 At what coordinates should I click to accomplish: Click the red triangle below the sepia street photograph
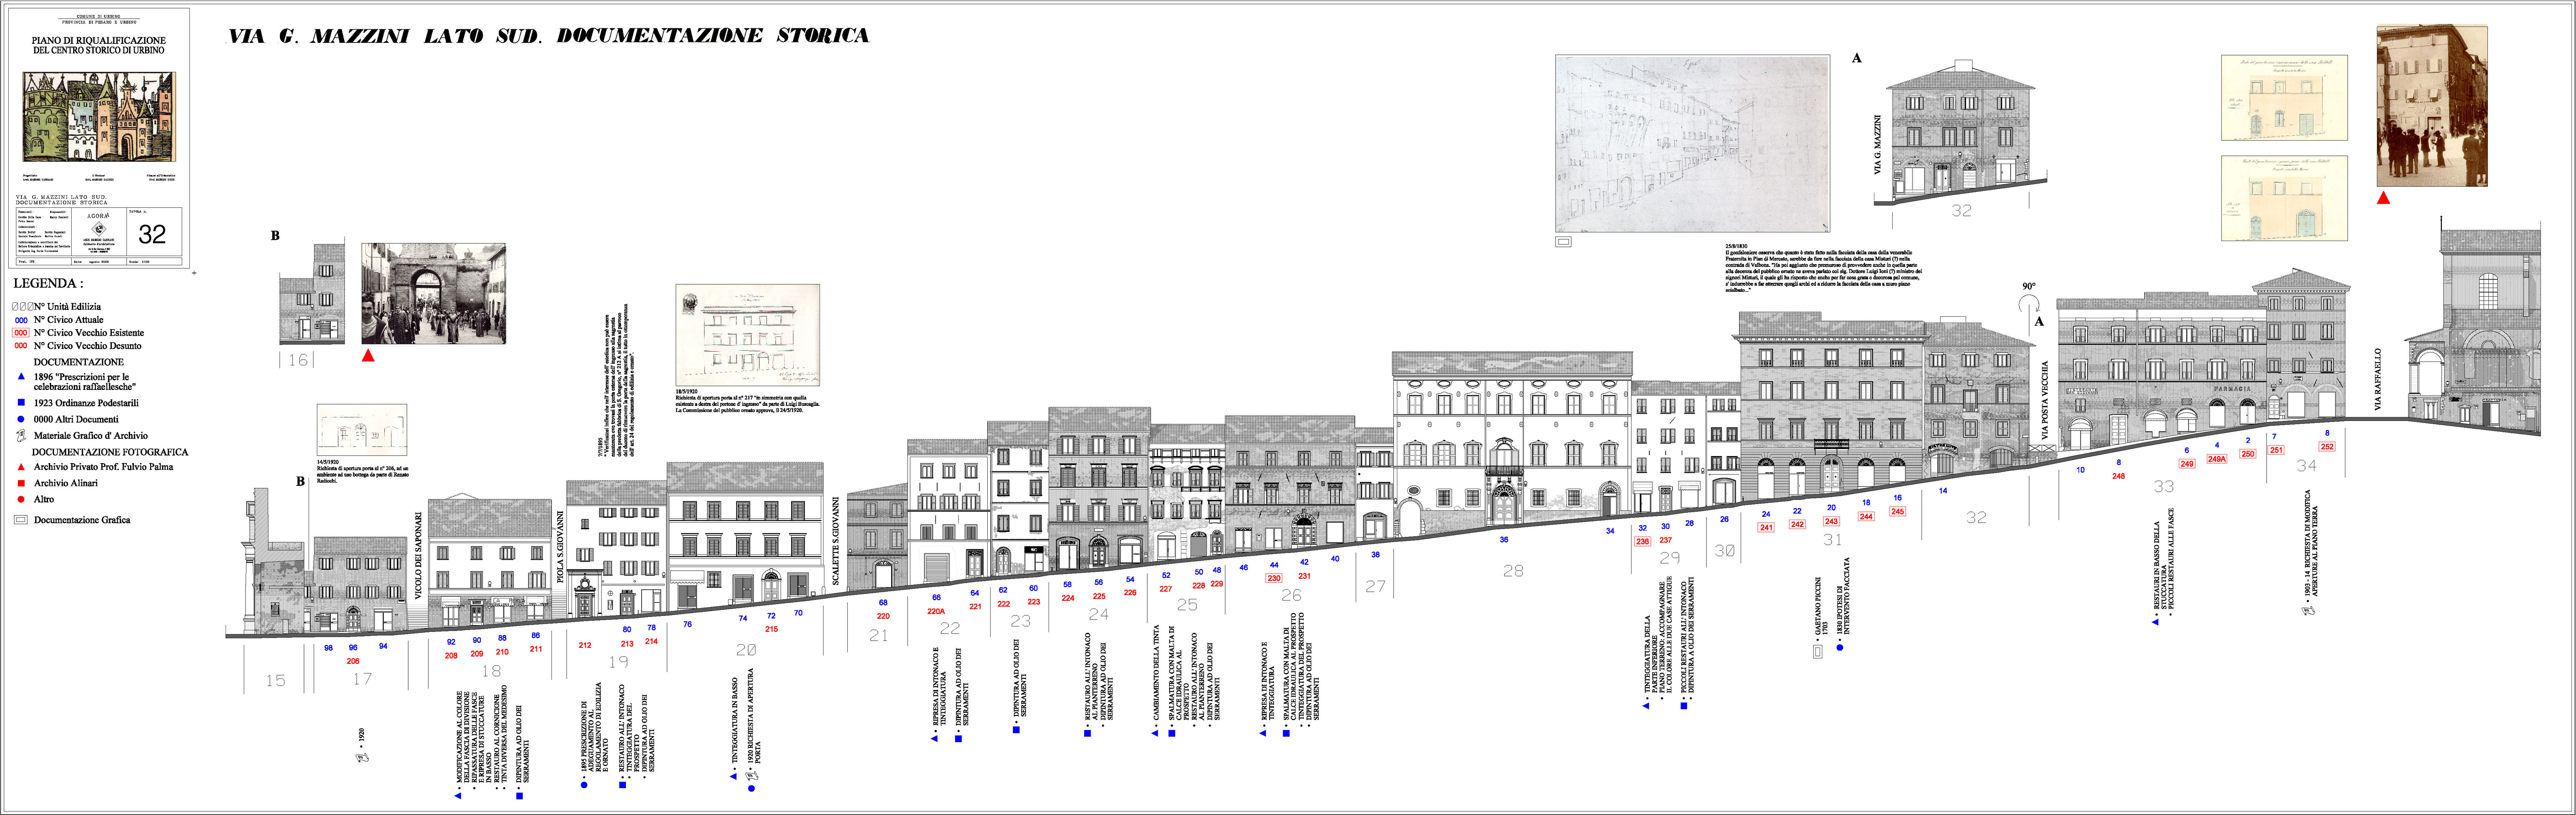pyautogui.click(x=2383, y=198)
